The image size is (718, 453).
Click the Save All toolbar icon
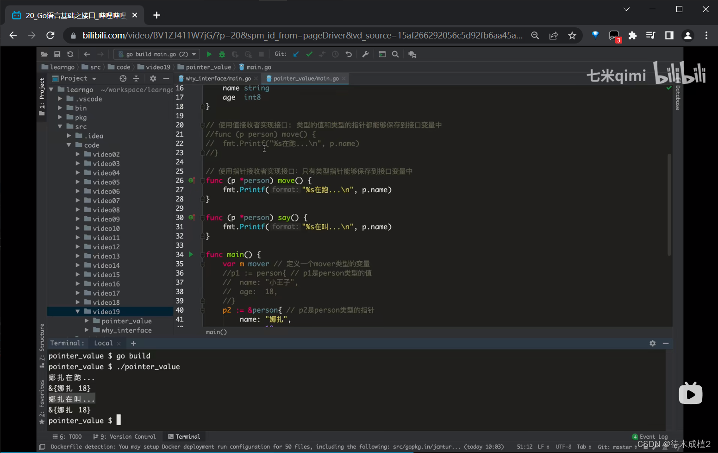click(57, 54)
